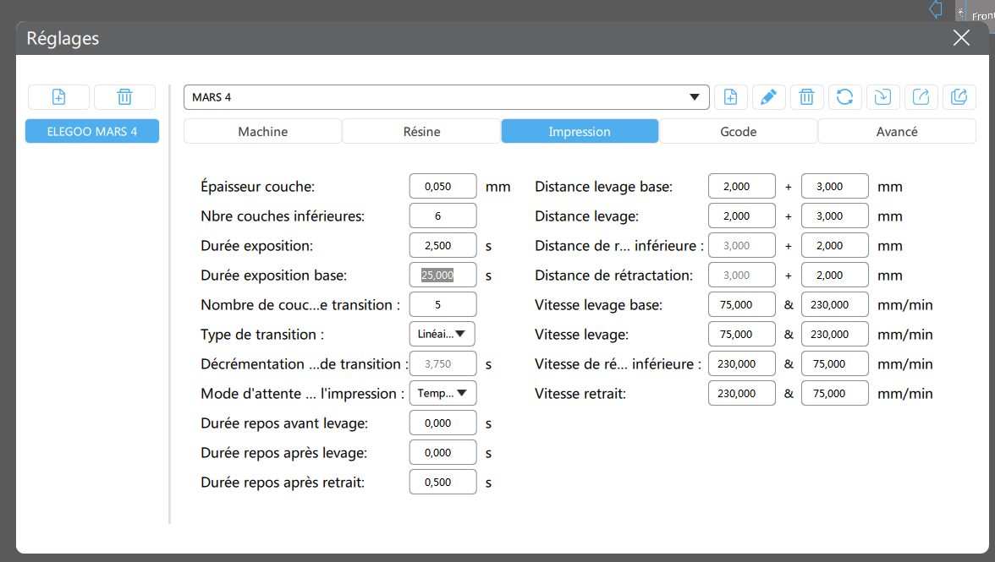Export profile using the export icon

pyautogui.click(x=921, y=97)
